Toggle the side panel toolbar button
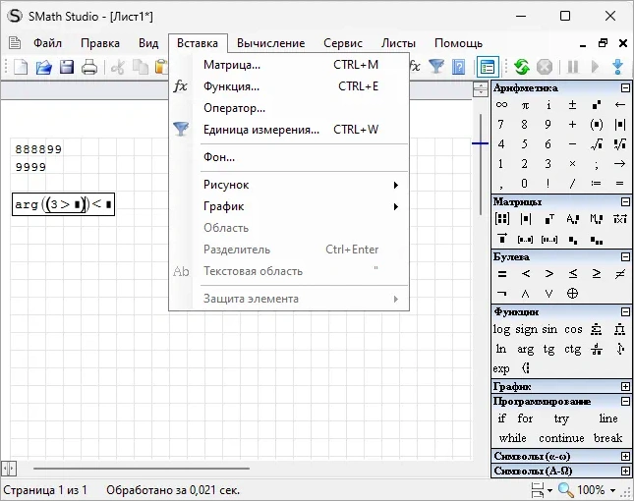 [488, 67]
